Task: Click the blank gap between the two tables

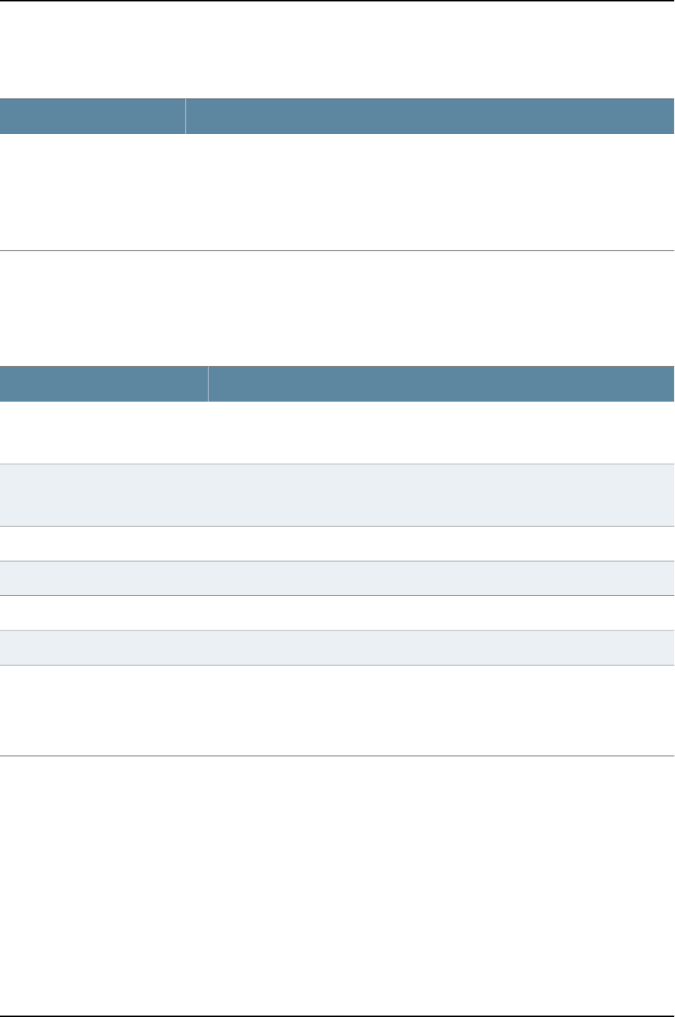Action: pos(337,309)
